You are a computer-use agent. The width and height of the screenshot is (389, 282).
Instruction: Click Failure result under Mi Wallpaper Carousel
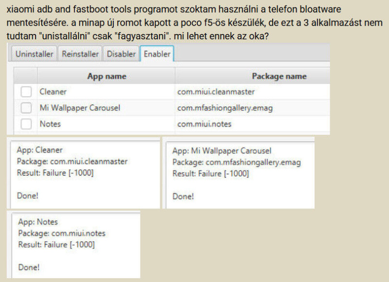coord(211,174)
